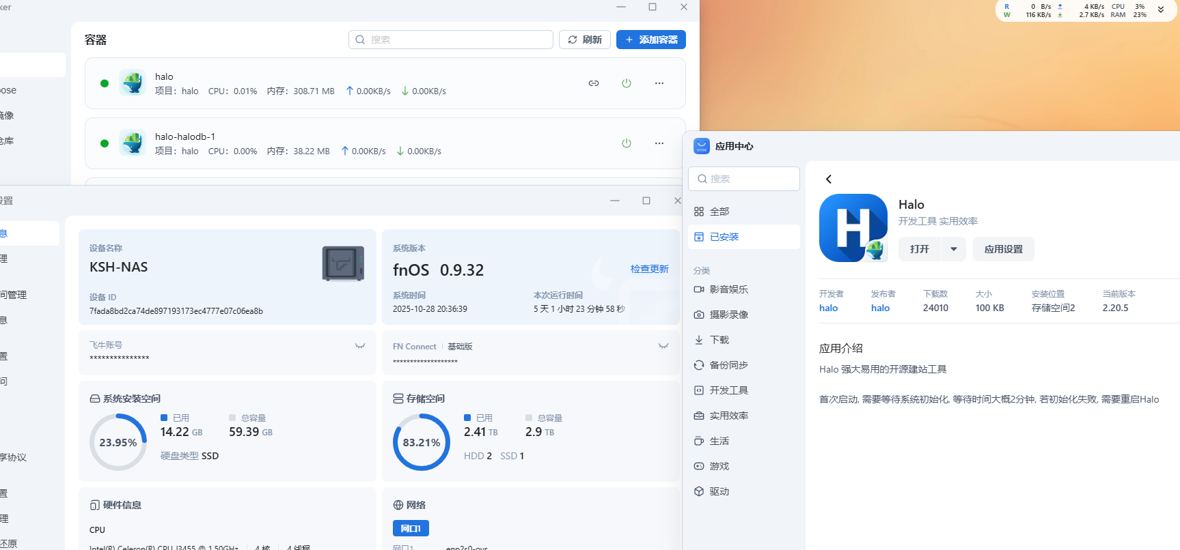Click 打开 to launch Halo
This screenshot has width=1180, height=550.
920,249
